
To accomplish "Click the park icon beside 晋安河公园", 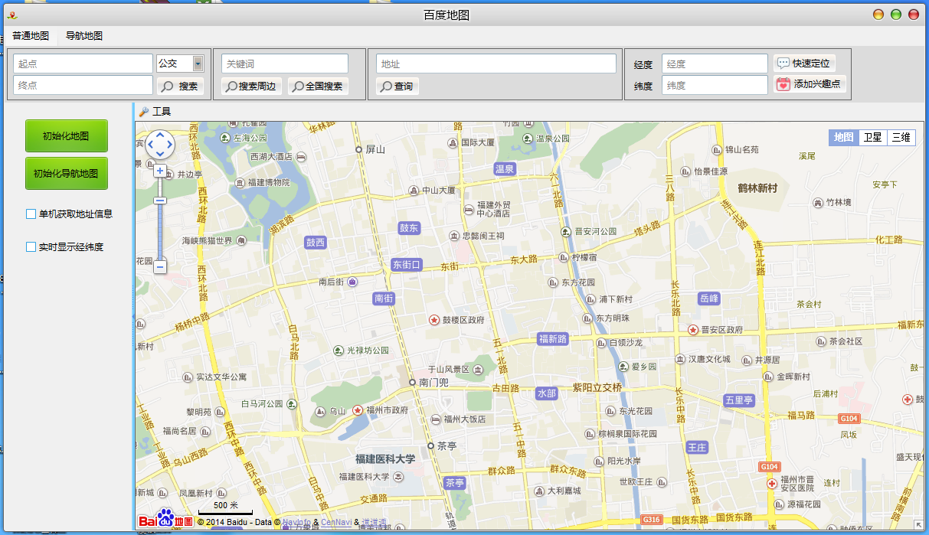I will 567,231.
